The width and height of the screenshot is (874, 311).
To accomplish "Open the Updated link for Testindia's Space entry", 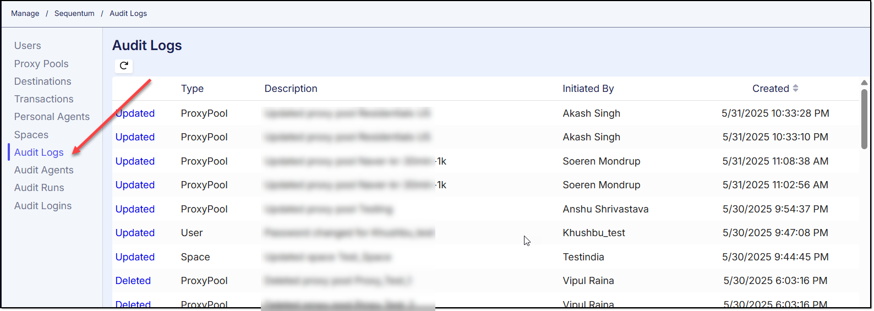I will pyautogui.click(x=135, y=257).
